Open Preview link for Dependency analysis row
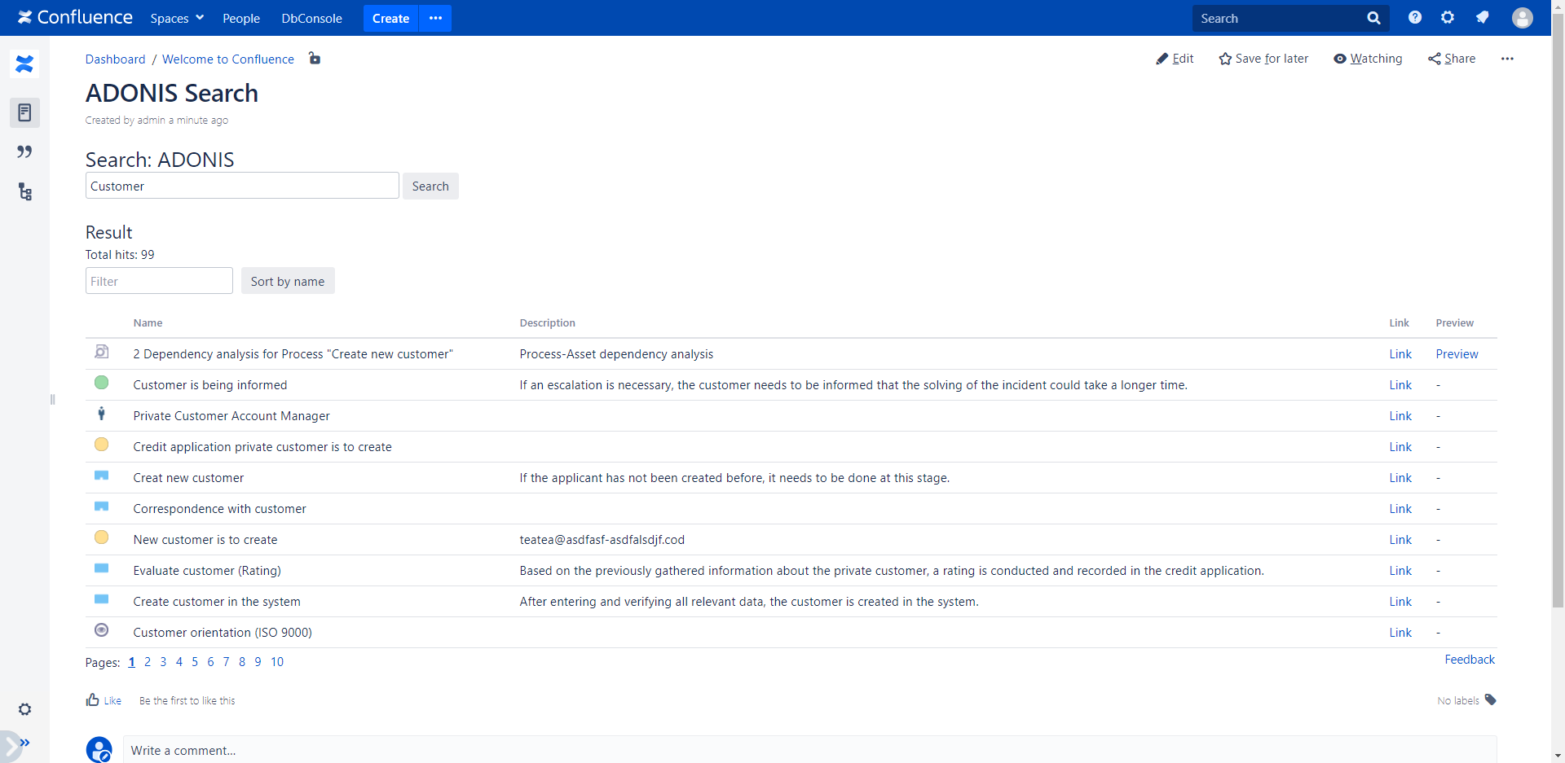1565x763 pixels. tap(1457, 354)
